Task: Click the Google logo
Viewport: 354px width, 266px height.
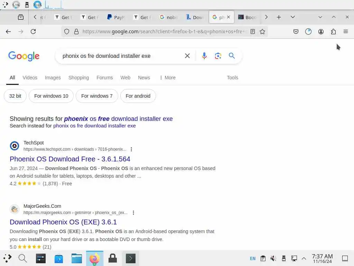Action: [24, 56]
